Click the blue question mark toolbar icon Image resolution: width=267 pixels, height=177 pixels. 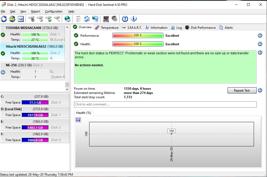[125, 19]
